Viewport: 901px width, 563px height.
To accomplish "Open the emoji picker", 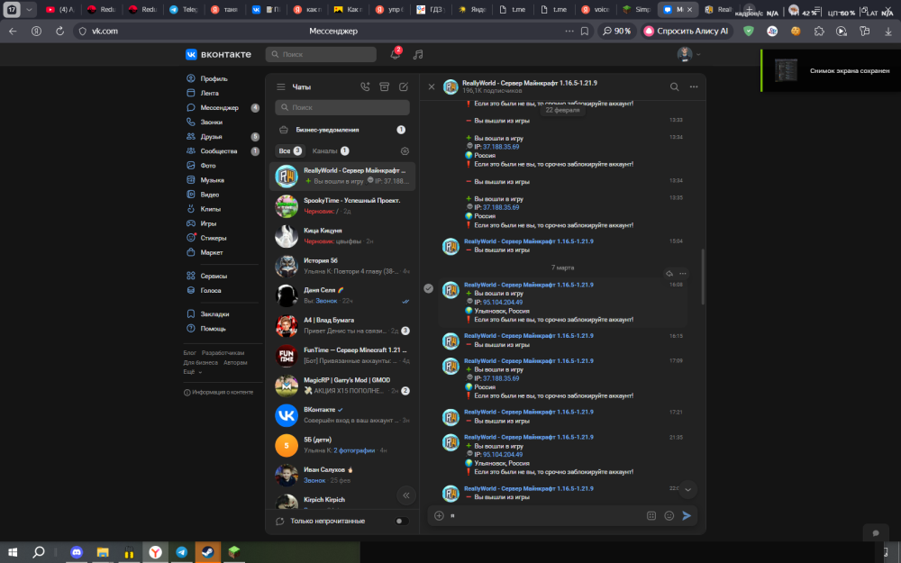I will click(669, 516).
